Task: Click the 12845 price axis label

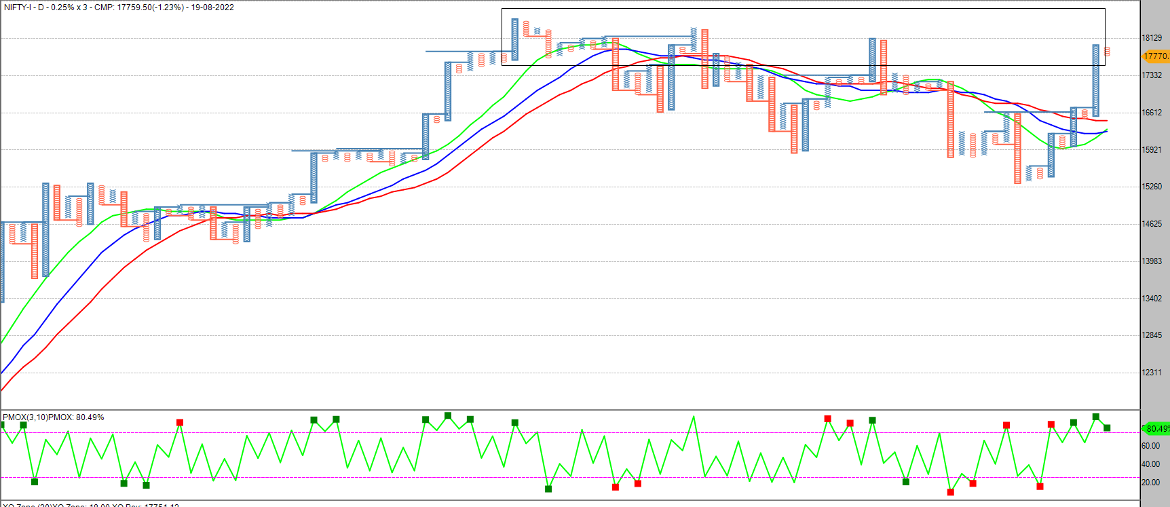Action: (x=1152, y=335)
